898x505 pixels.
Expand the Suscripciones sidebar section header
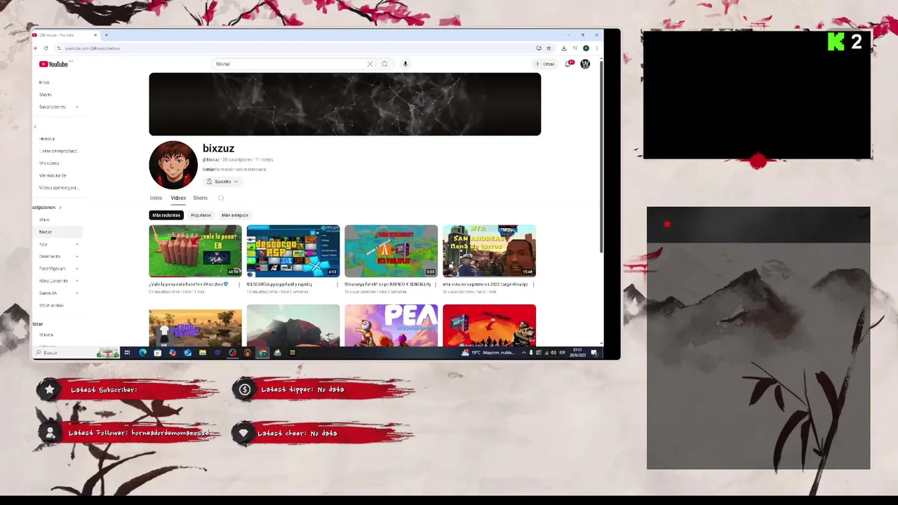47,208
